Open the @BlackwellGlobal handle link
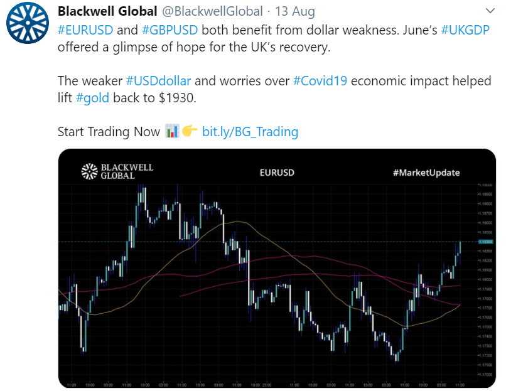 pos(212,11)
